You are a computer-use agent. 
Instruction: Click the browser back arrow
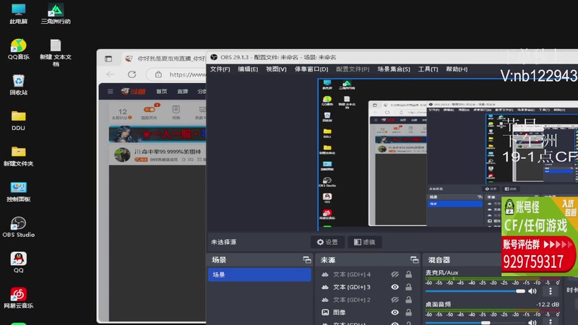[x=111, y=74]
